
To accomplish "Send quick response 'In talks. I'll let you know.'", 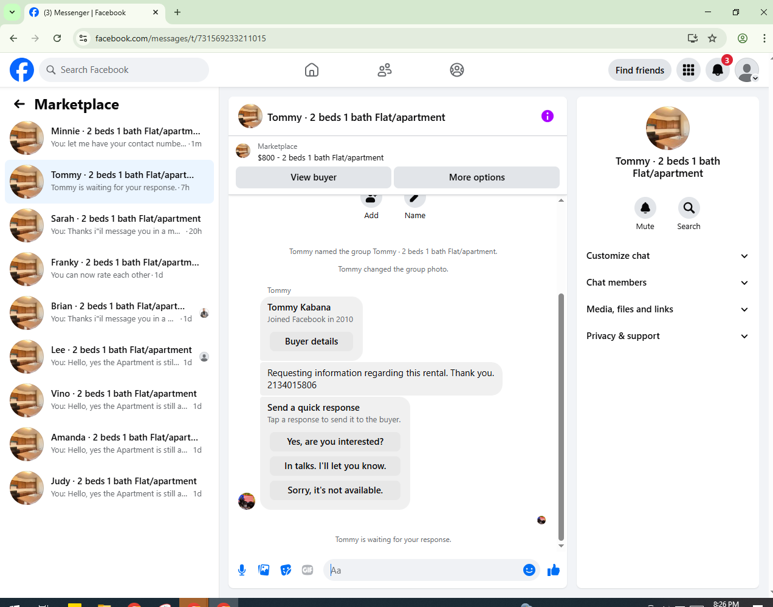I will coord(335,466).
